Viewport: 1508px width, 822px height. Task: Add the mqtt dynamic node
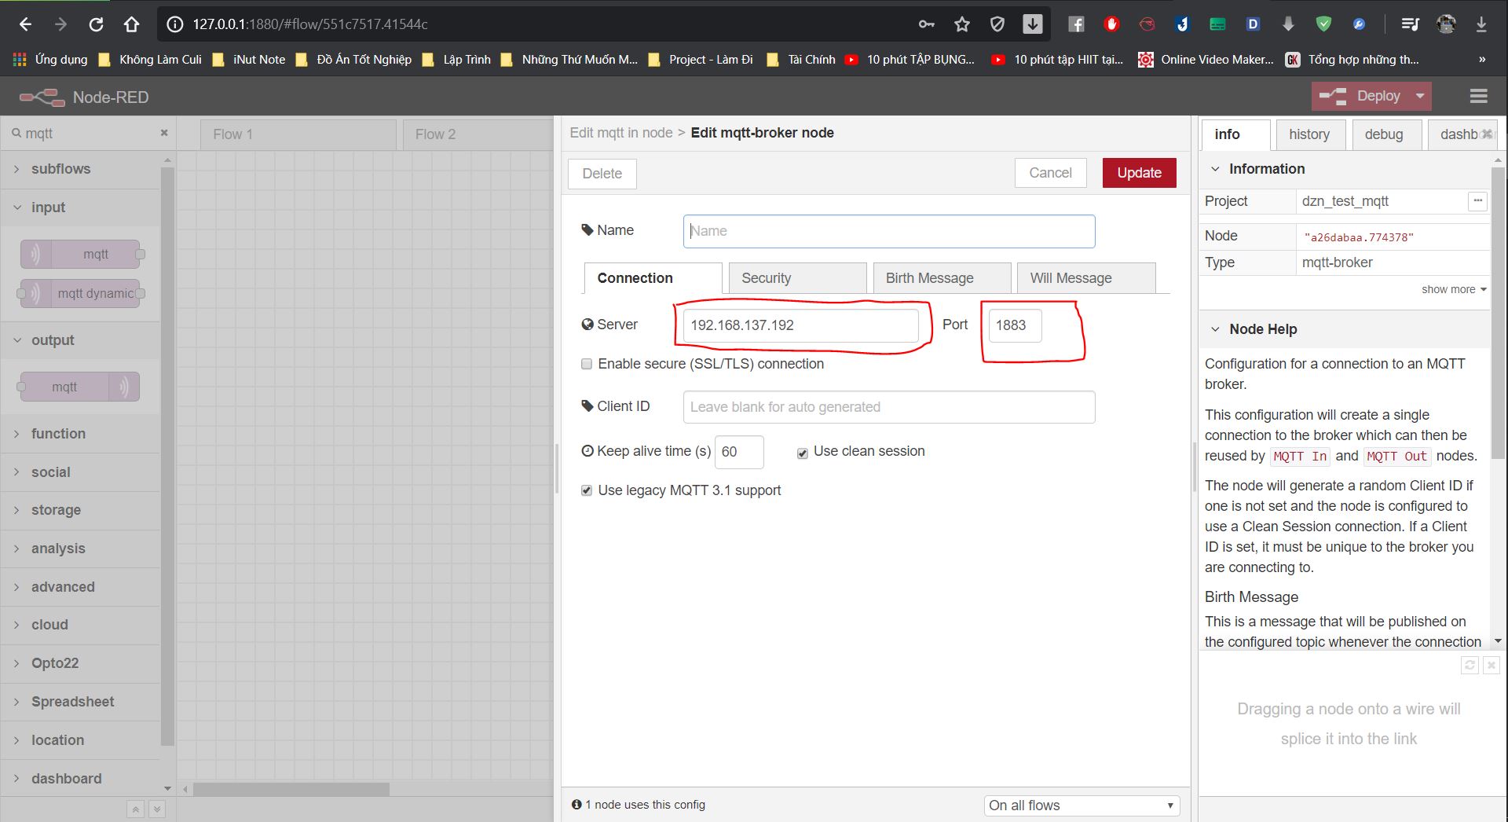80,293
